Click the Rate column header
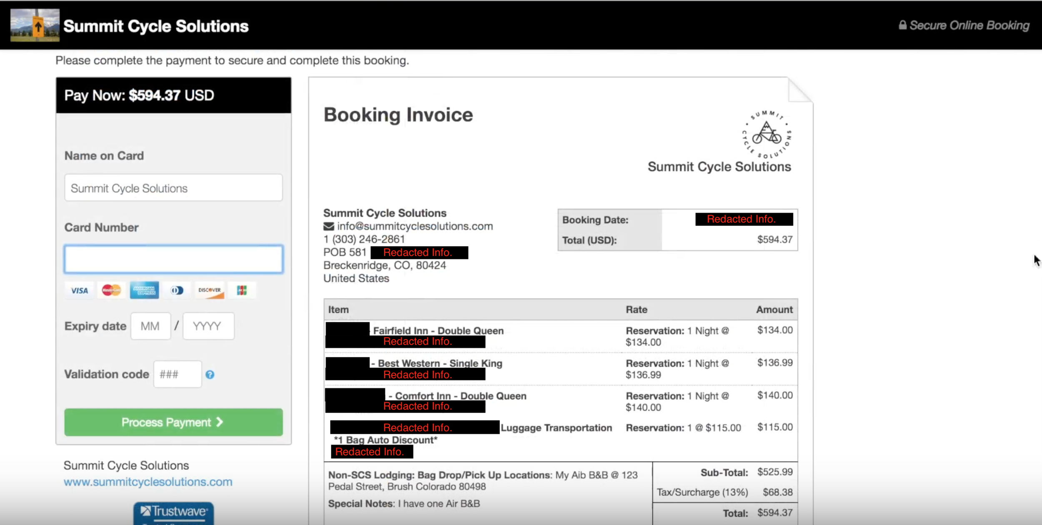This screenshot has width=1042, height=525. tap(636, 310)
